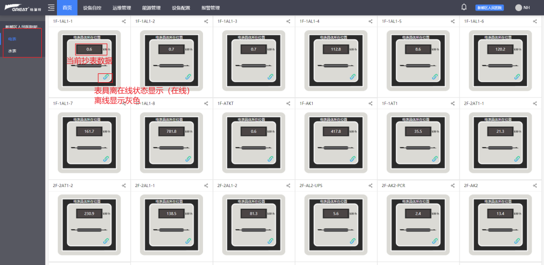Expand the hospital tree node in sidebar
The width and height of the screenshot is (544, 265).
[x=22, y=27]
